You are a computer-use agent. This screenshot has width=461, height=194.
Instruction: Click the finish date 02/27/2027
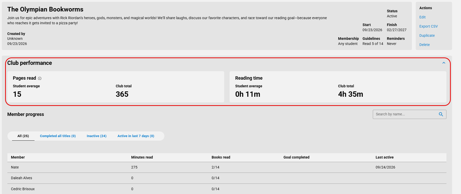(x=397, y=30)
